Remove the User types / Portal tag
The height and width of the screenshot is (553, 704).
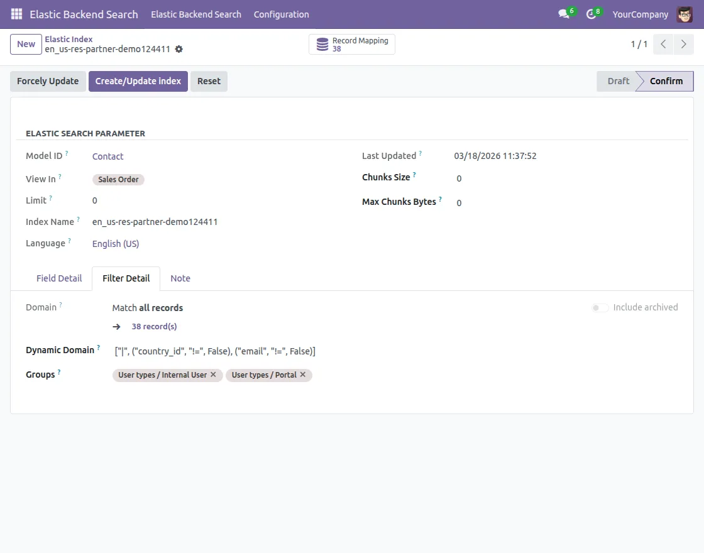point(303,375)
